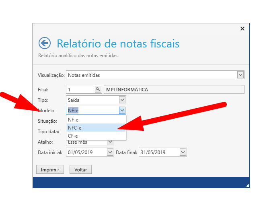Click the blue back arrow icon

click(44, 43)
